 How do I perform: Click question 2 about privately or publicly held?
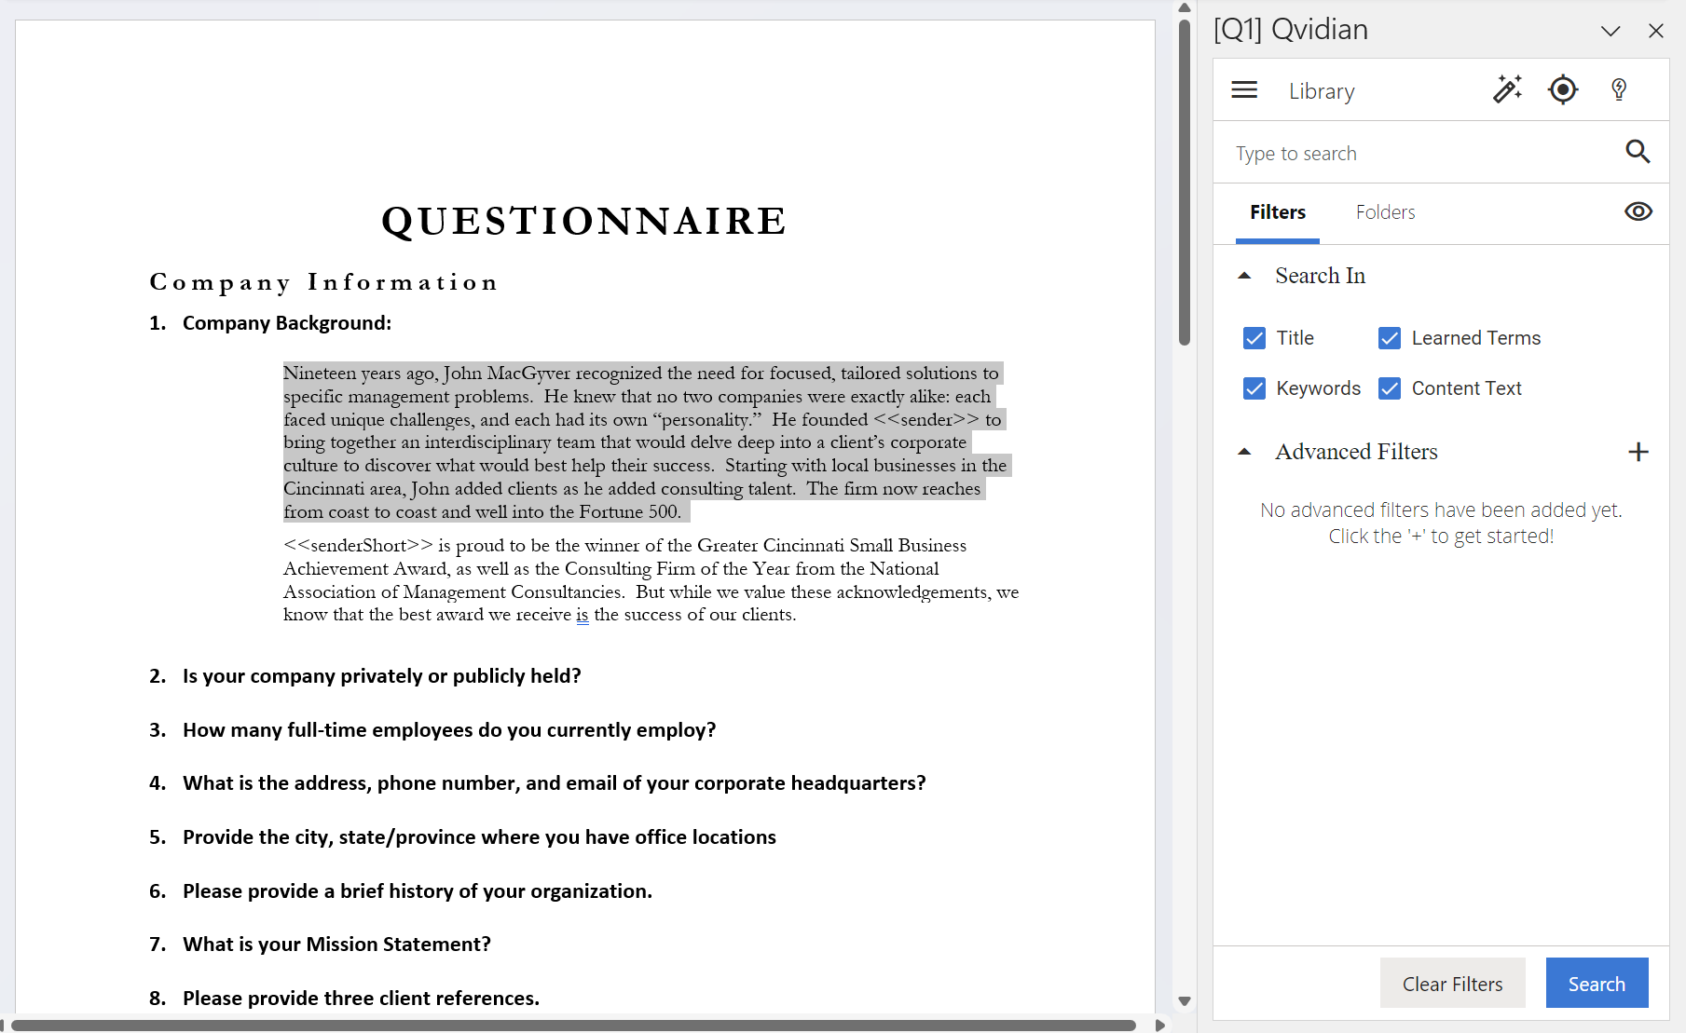(382, 676)
